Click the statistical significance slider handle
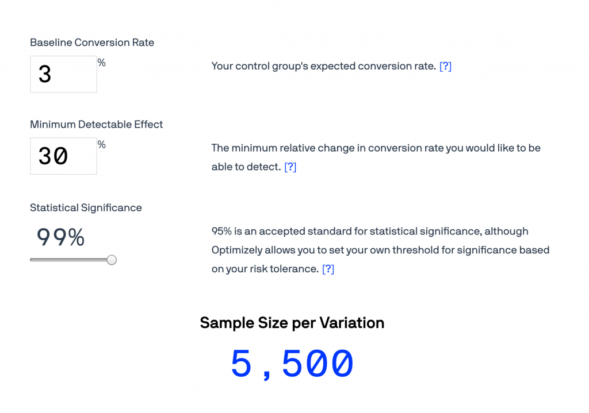Viewport: 589px width, 413px height. [x=112, y=260]
